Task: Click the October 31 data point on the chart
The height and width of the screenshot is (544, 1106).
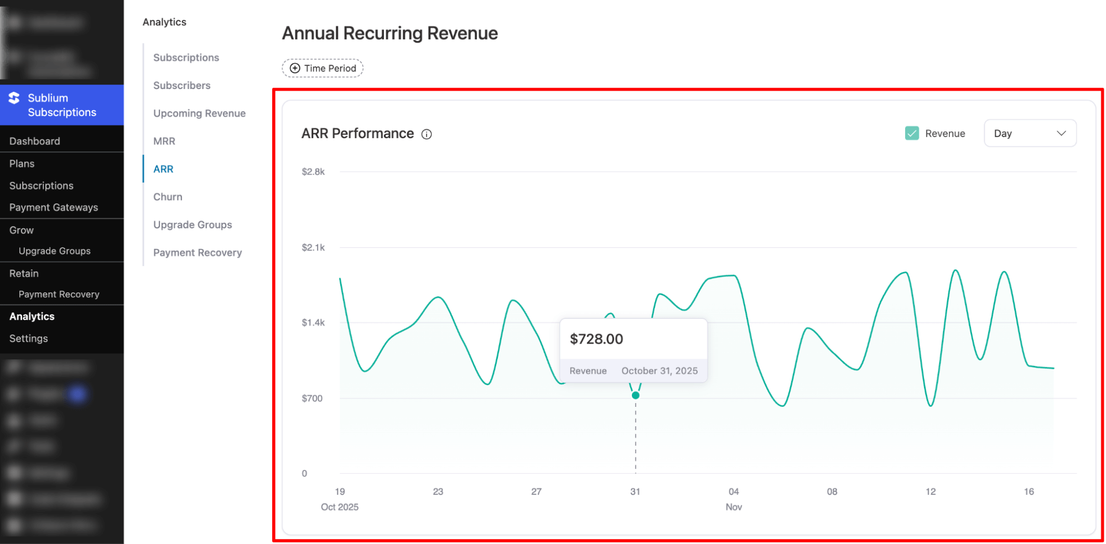Action: pos(635,395)
